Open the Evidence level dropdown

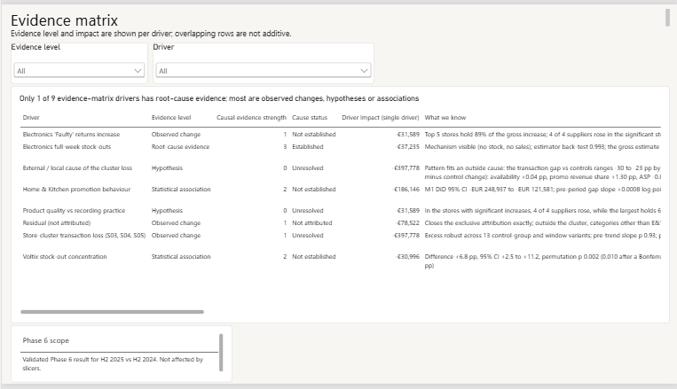pyautogui.click(x=79, y=70)
